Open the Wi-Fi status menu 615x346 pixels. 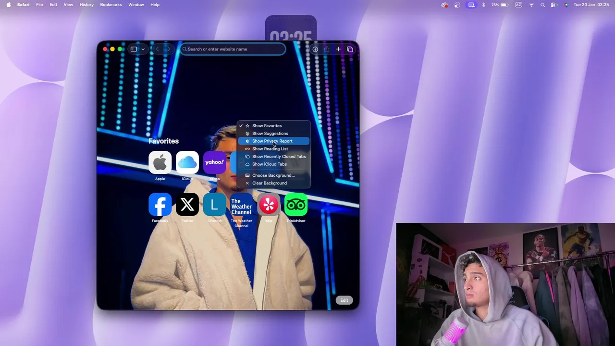pos(531,5)
